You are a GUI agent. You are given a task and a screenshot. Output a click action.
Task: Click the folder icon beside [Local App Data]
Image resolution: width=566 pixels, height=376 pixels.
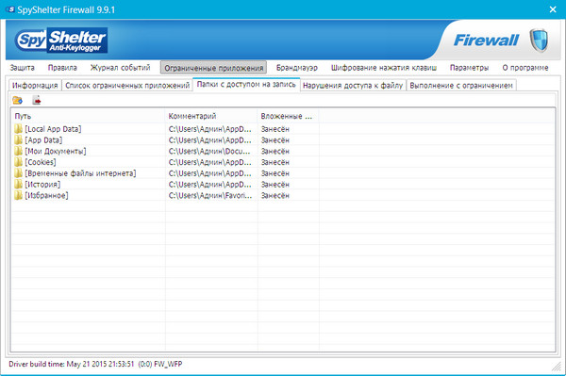pyautogui.click(x=19, y=129)
